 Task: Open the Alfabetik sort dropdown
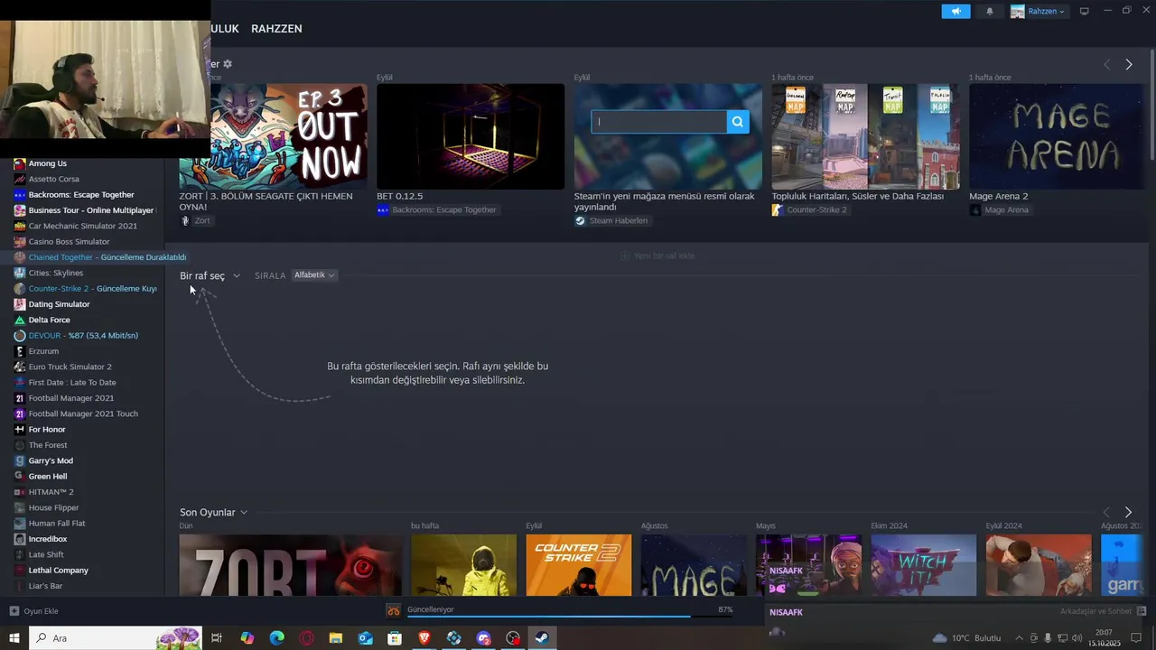[314, 275]
